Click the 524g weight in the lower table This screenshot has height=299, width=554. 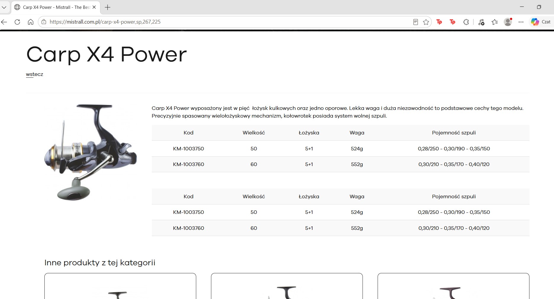(357, 212)
